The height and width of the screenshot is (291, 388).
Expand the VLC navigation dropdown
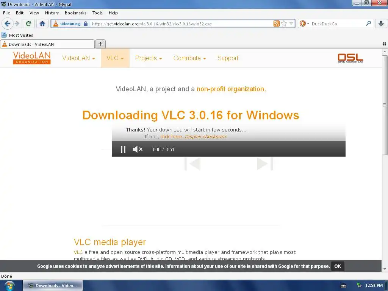[x=115, y=58]
